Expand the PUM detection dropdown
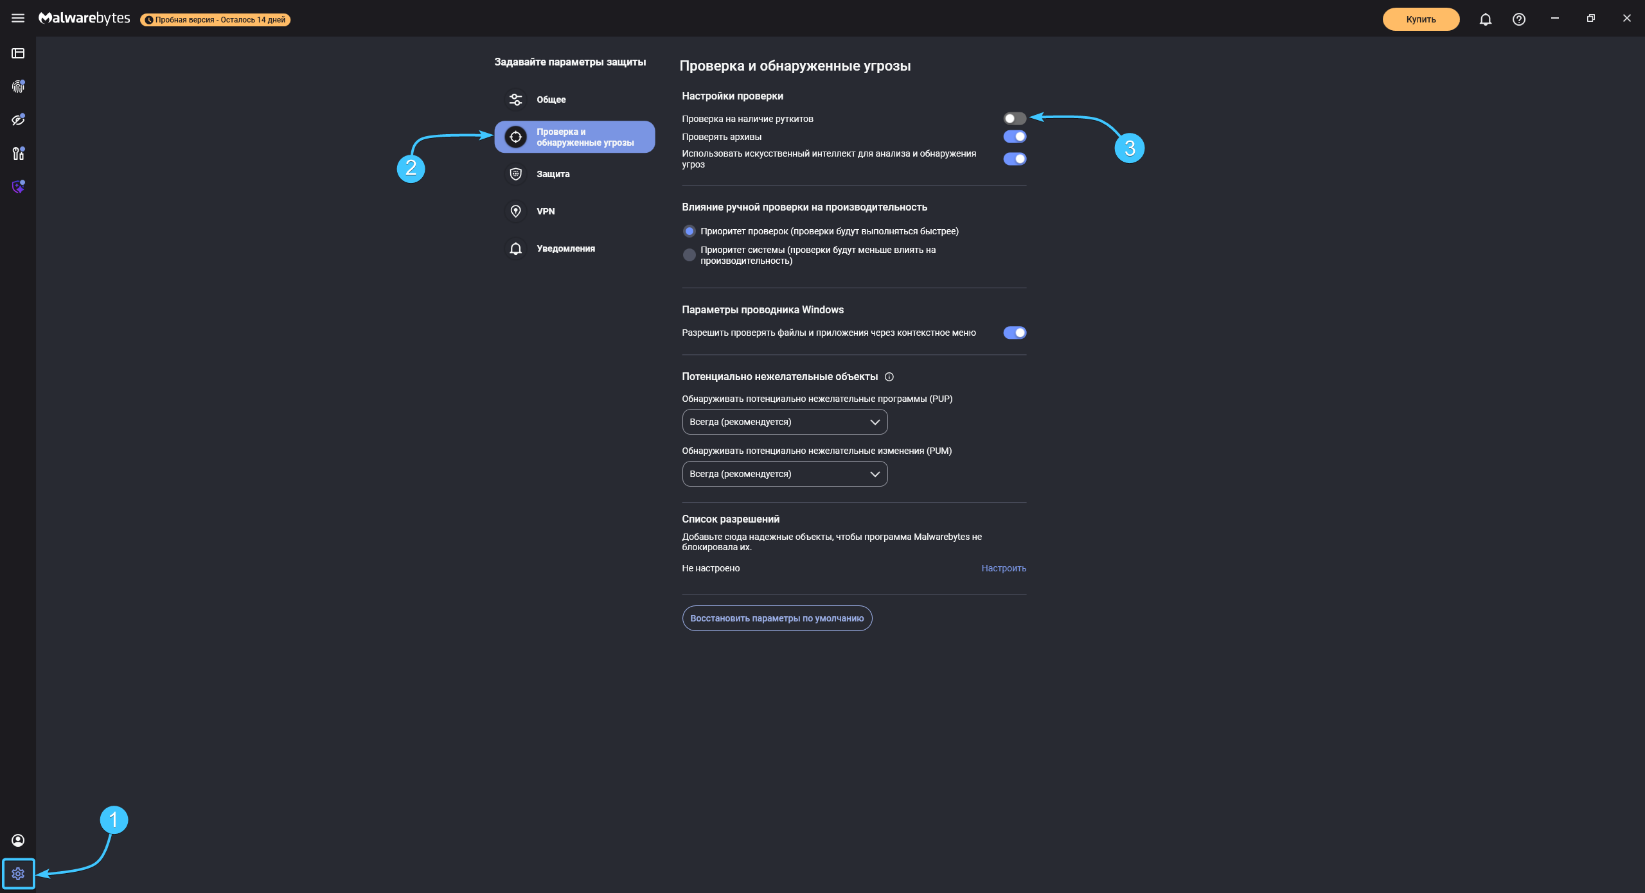Screen dimensions: 1645x893 point(785,474)
